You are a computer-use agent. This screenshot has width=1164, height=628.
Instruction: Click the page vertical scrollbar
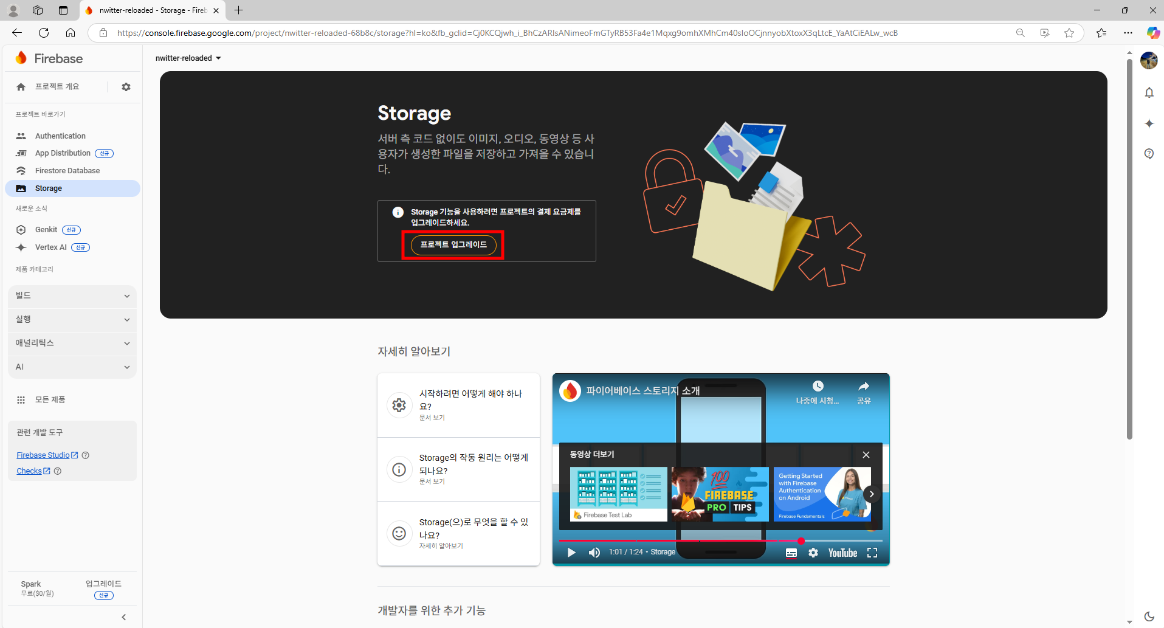click(x=1129, y=249)
